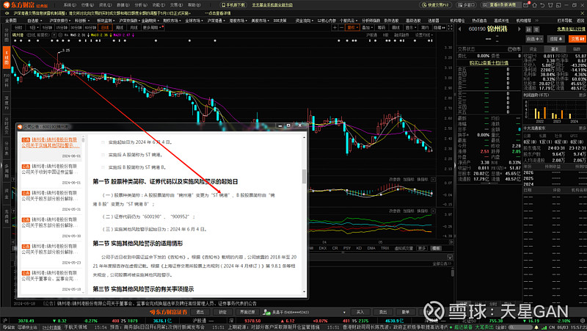Open 复权 adjustment dropdown
Image resolution: width=587 pixels, height=331 pixels.
pos(352,28)
